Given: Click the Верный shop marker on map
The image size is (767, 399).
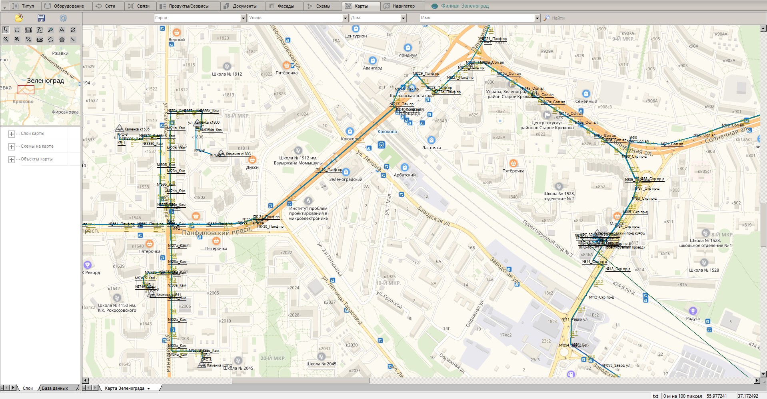Looking at the screenshot, I should pyautogui.click(x=176, y=32).
